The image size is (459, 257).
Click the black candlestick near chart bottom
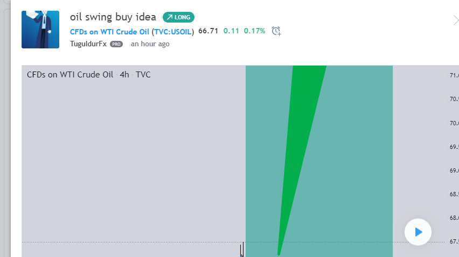click(242, 249)
